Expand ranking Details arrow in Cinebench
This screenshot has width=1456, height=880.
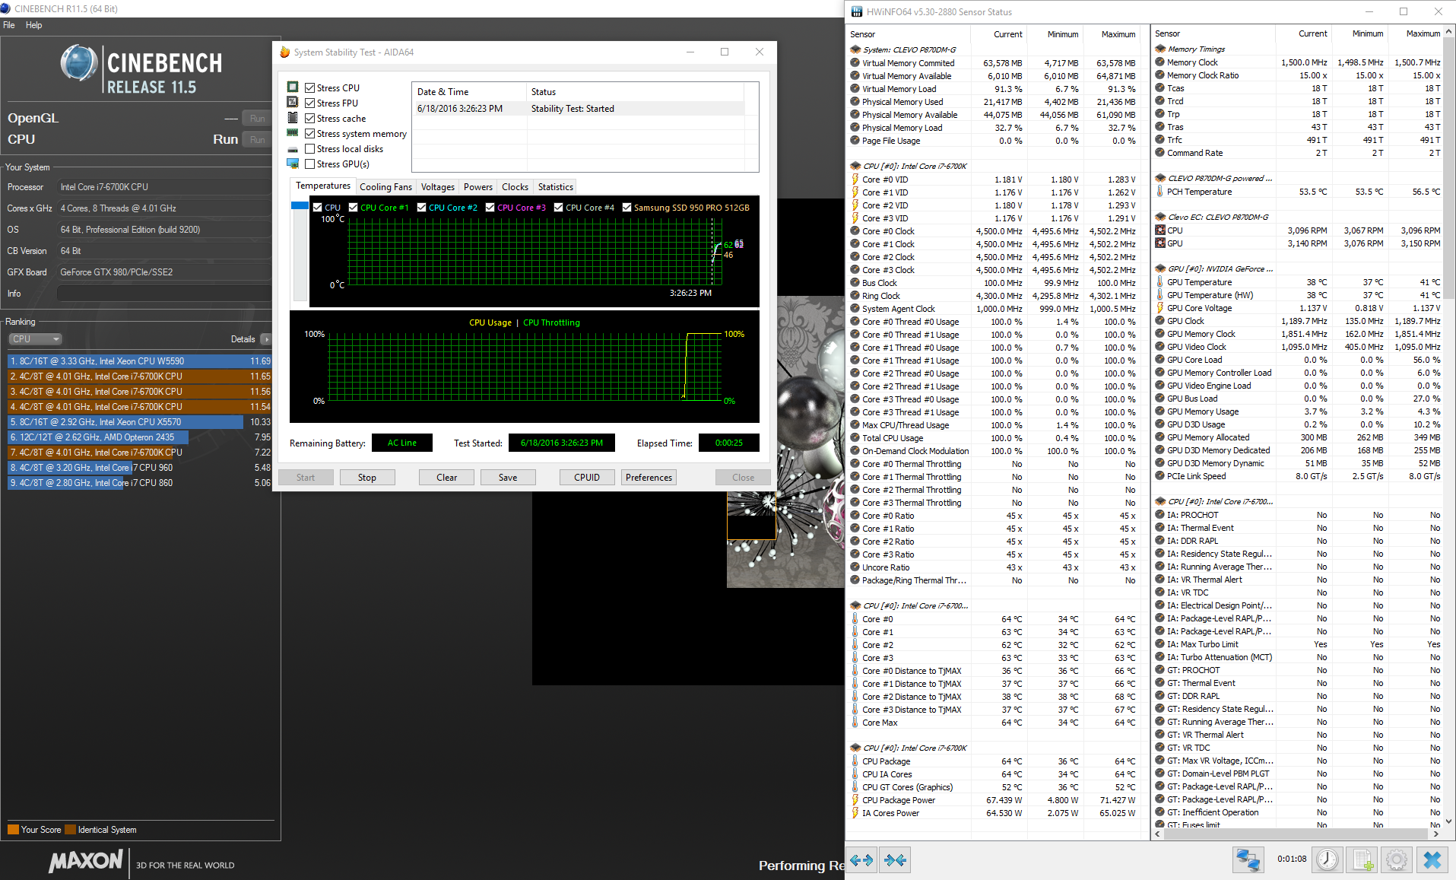point(266,339)
